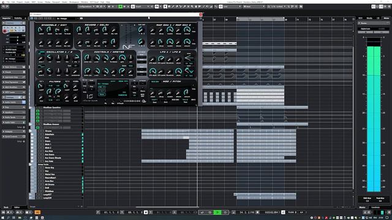Open the Configurations dropdown

tap(86, 7)
